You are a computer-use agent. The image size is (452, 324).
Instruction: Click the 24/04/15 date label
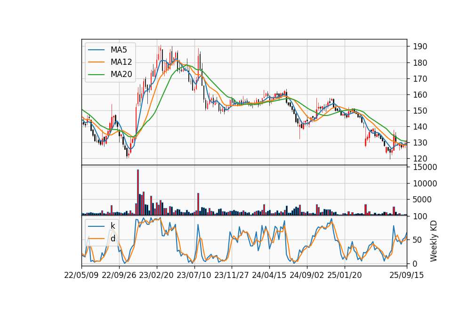tap(269, 275)
